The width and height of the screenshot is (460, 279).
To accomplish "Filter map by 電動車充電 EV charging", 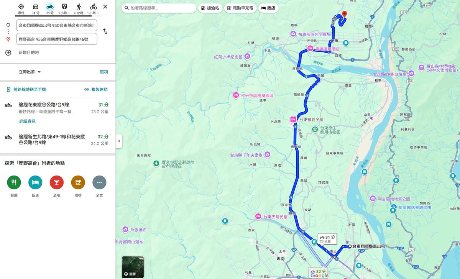I will 240,8.
